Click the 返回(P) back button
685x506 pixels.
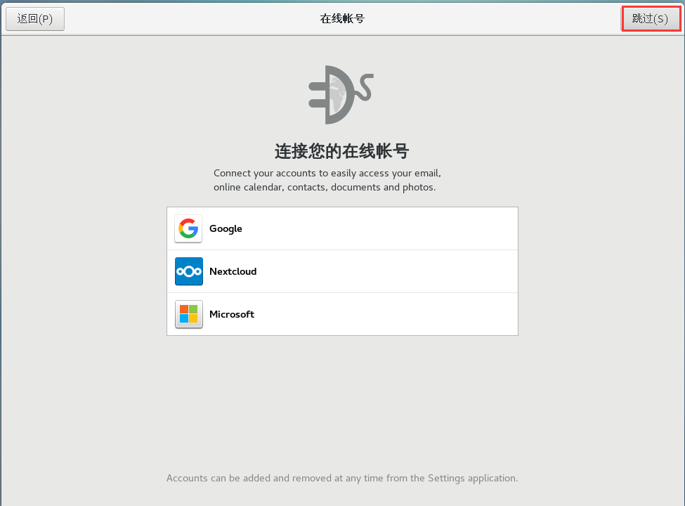pyautogui.click(x=35, y=19)
